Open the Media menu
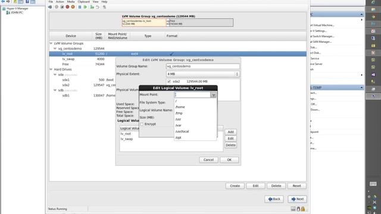 (x=71, y=2)
